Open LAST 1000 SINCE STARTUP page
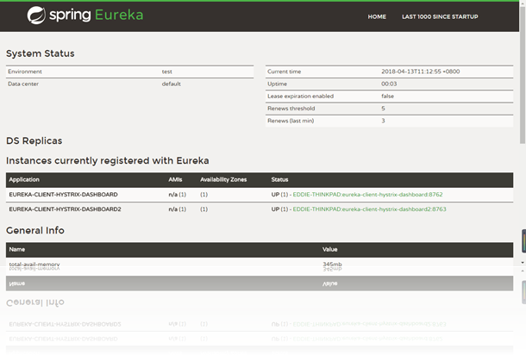This screenshot has width=526, height=355. click(440, 16)
